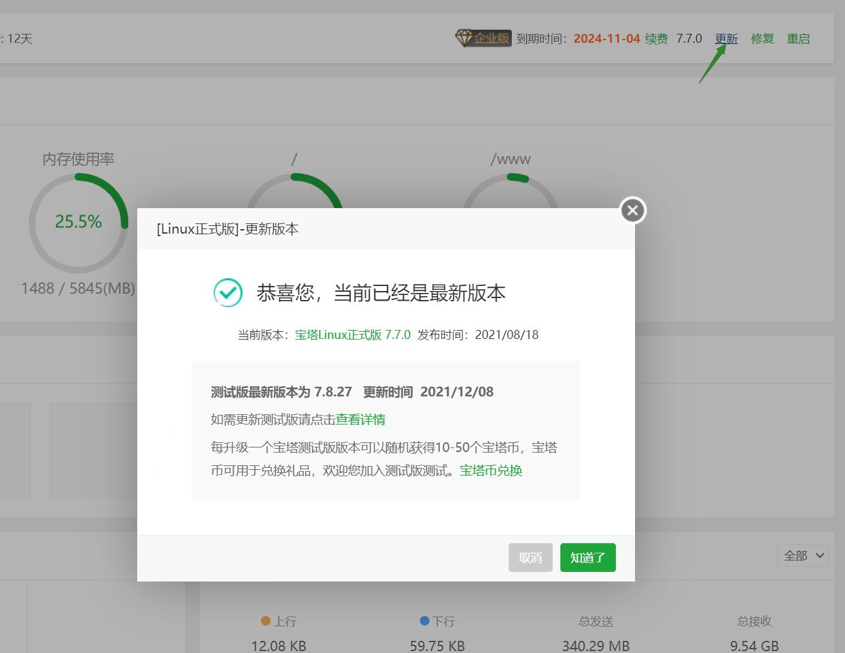
Task: Open the 全部 network dropdown
Action: click(x=803, y=555)
